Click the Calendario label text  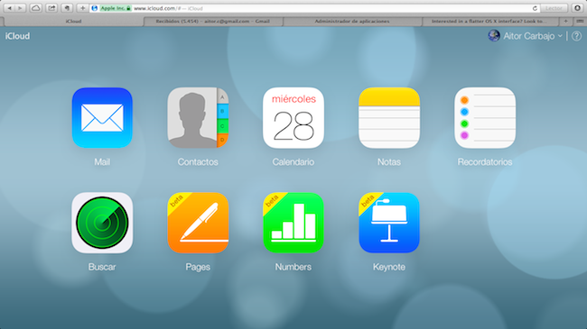coord(293,162)
